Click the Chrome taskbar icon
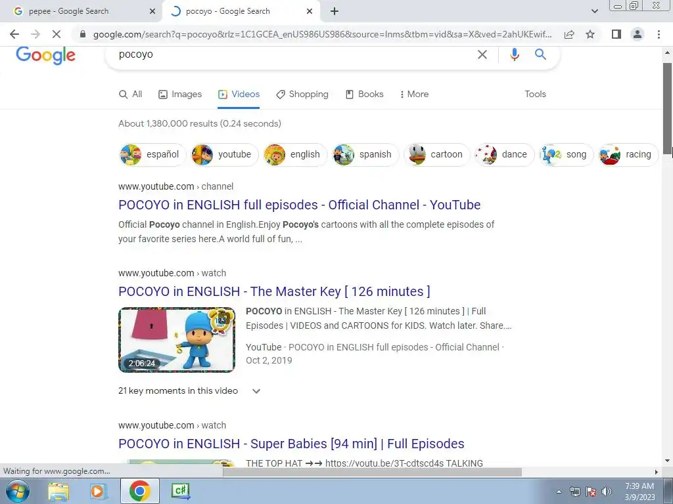Image resolution: width=673 pixels, height=504 pixels. (x=139, y=491)
